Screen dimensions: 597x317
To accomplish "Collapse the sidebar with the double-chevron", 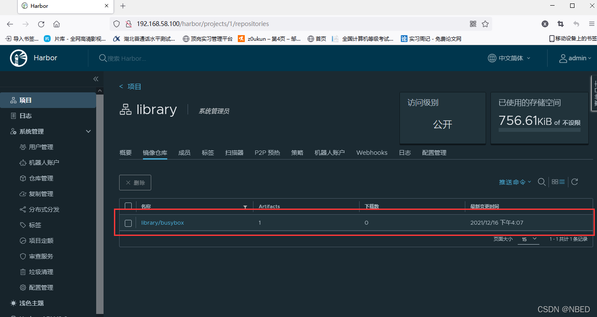I will [96, 79].
